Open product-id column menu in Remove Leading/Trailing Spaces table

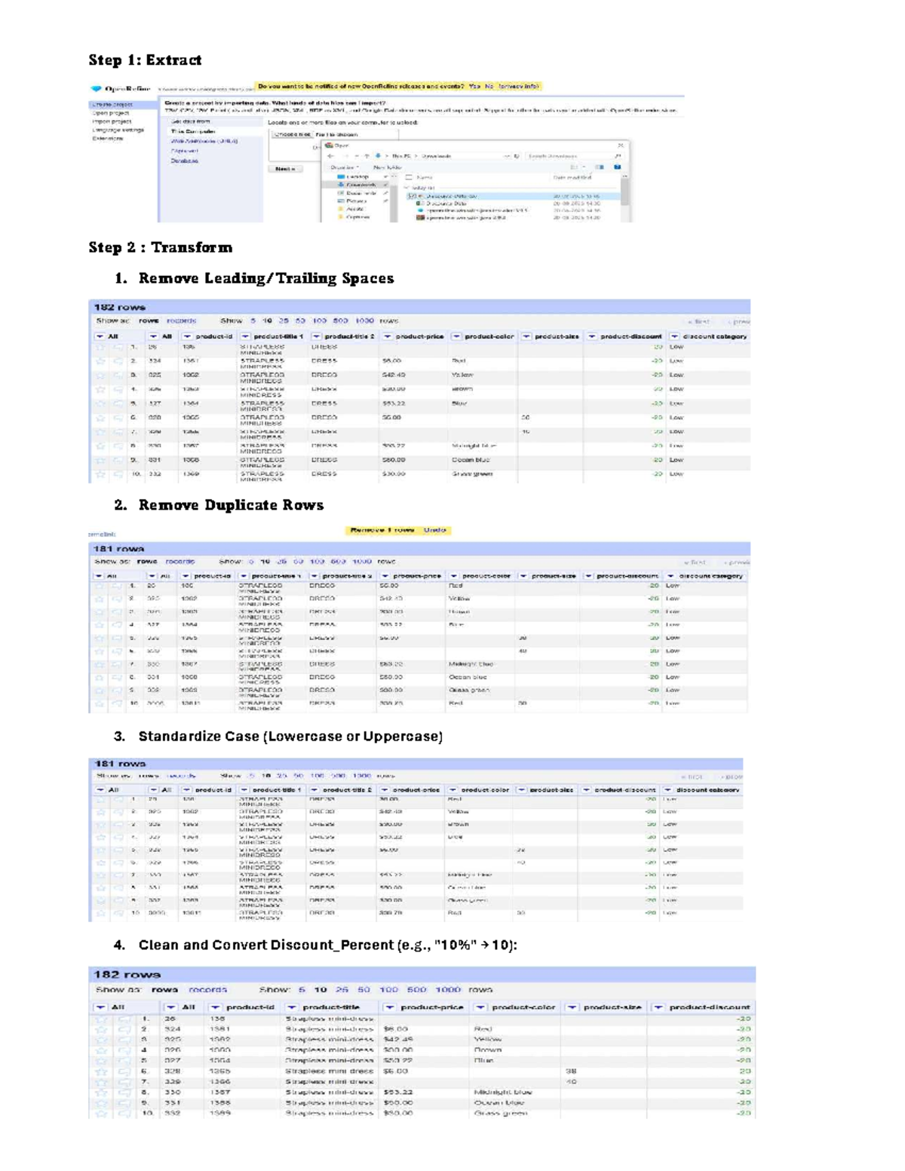[188, 337]
